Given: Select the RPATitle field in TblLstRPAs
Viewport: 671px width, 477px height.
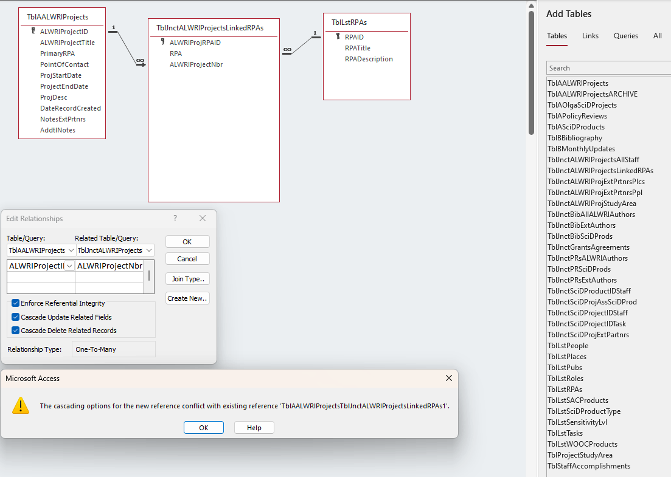Looking at the screenshot, I should pyautogui.click(x=358, y=48).
